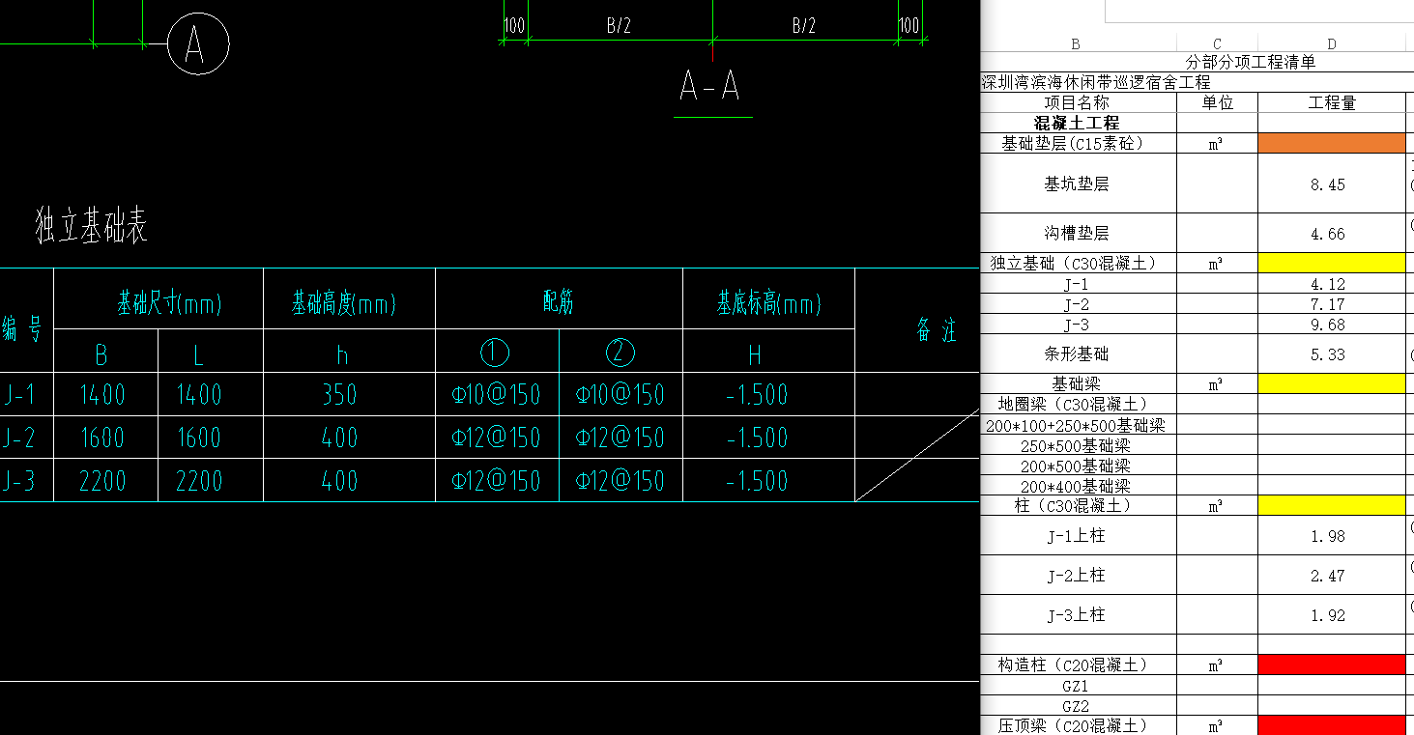Click the 独立基础表 table title
The width and height of the screenshot is (1414, 735).
[x=91, y=227]
